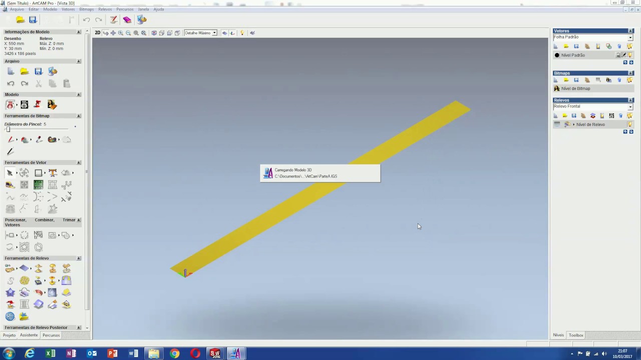Image resolution: width=641 pixels, height=360 pixels.
Task: Open the Folha Padrão dropdown
Action: 630,37
